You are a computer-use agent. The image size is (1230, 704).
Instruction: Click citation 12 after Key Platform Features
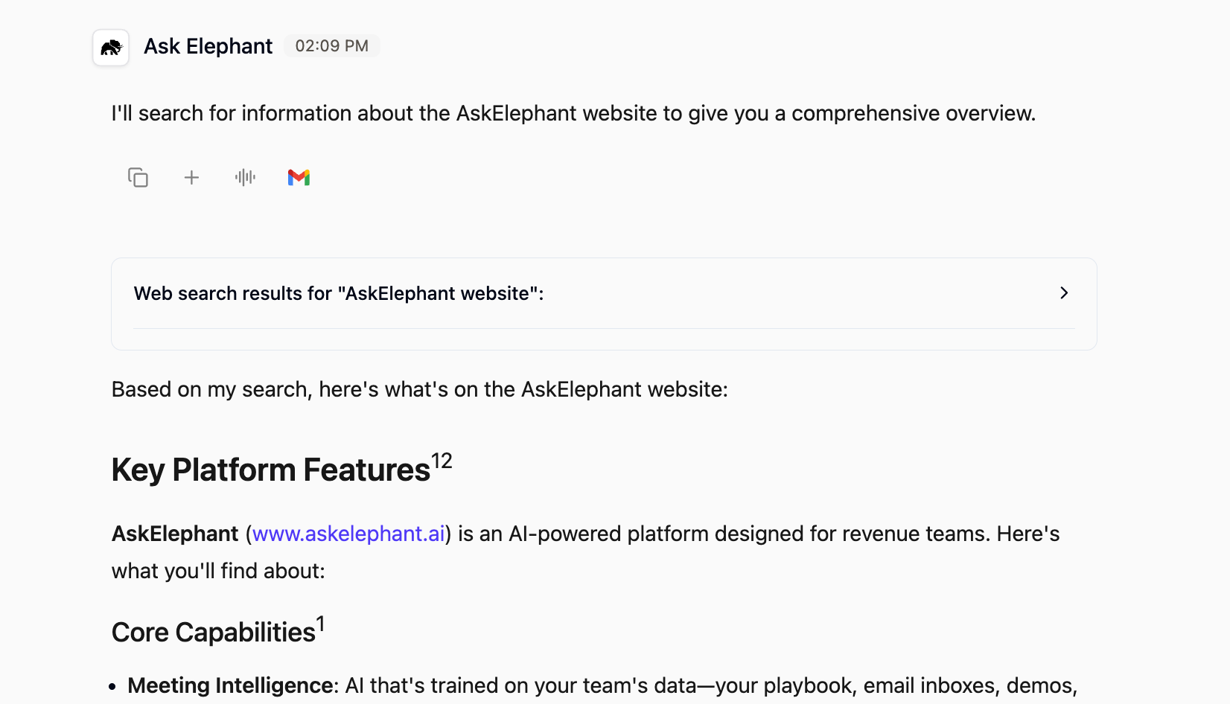click(442, 461)
